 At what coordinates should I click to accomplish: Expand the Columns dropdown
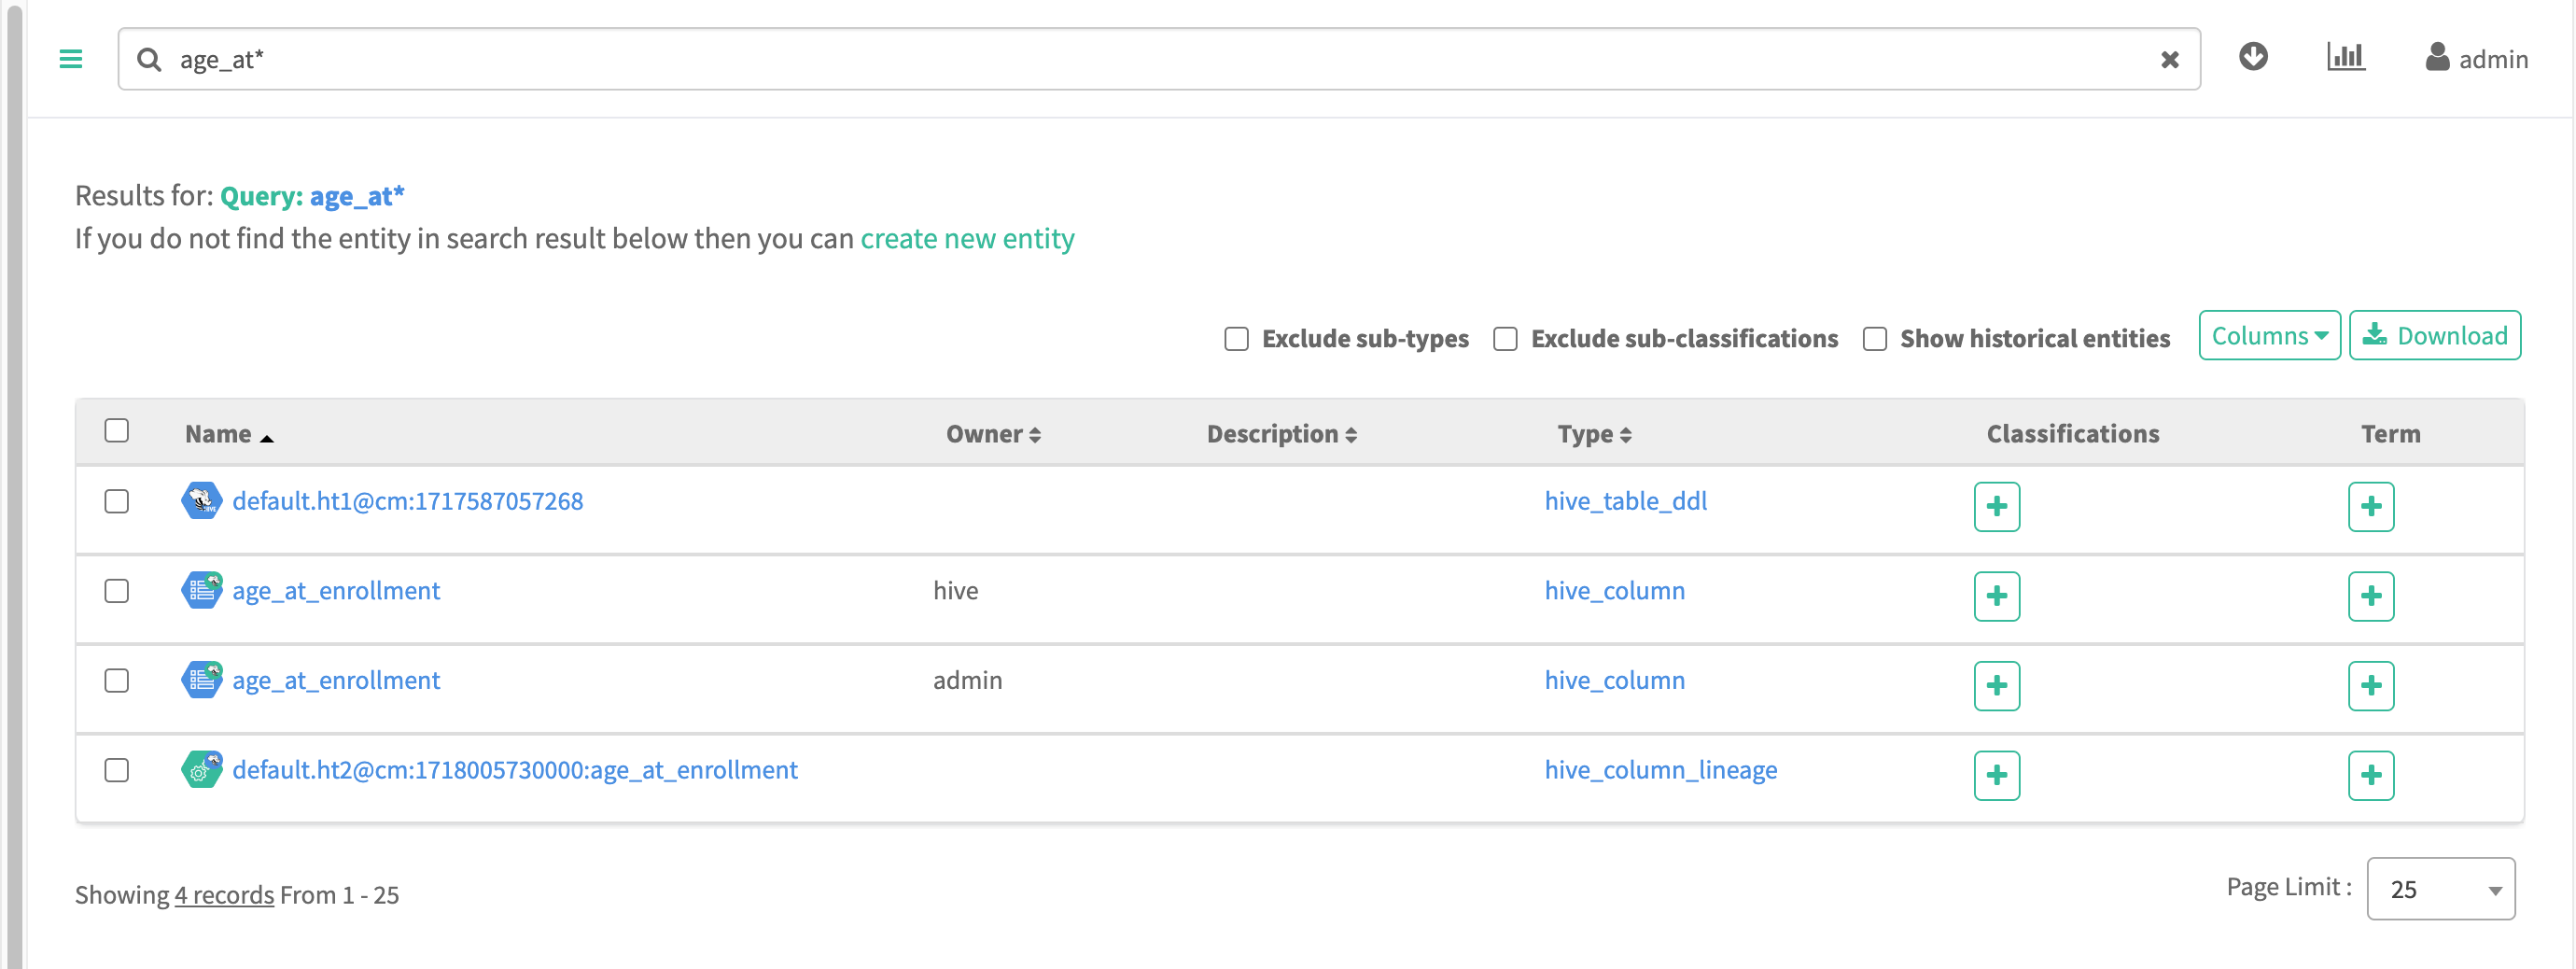click(x=2269, y=336)
